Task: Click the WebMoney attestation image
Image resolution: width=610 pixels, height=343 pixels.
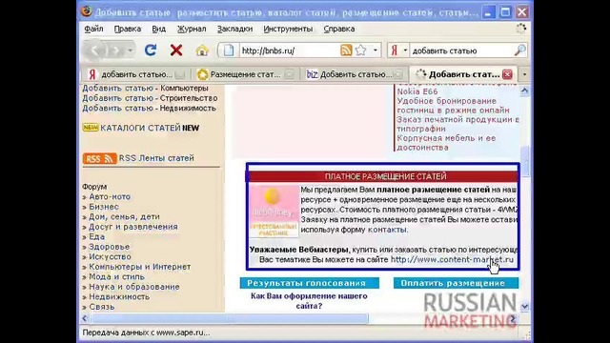Action: coord(274,212)
